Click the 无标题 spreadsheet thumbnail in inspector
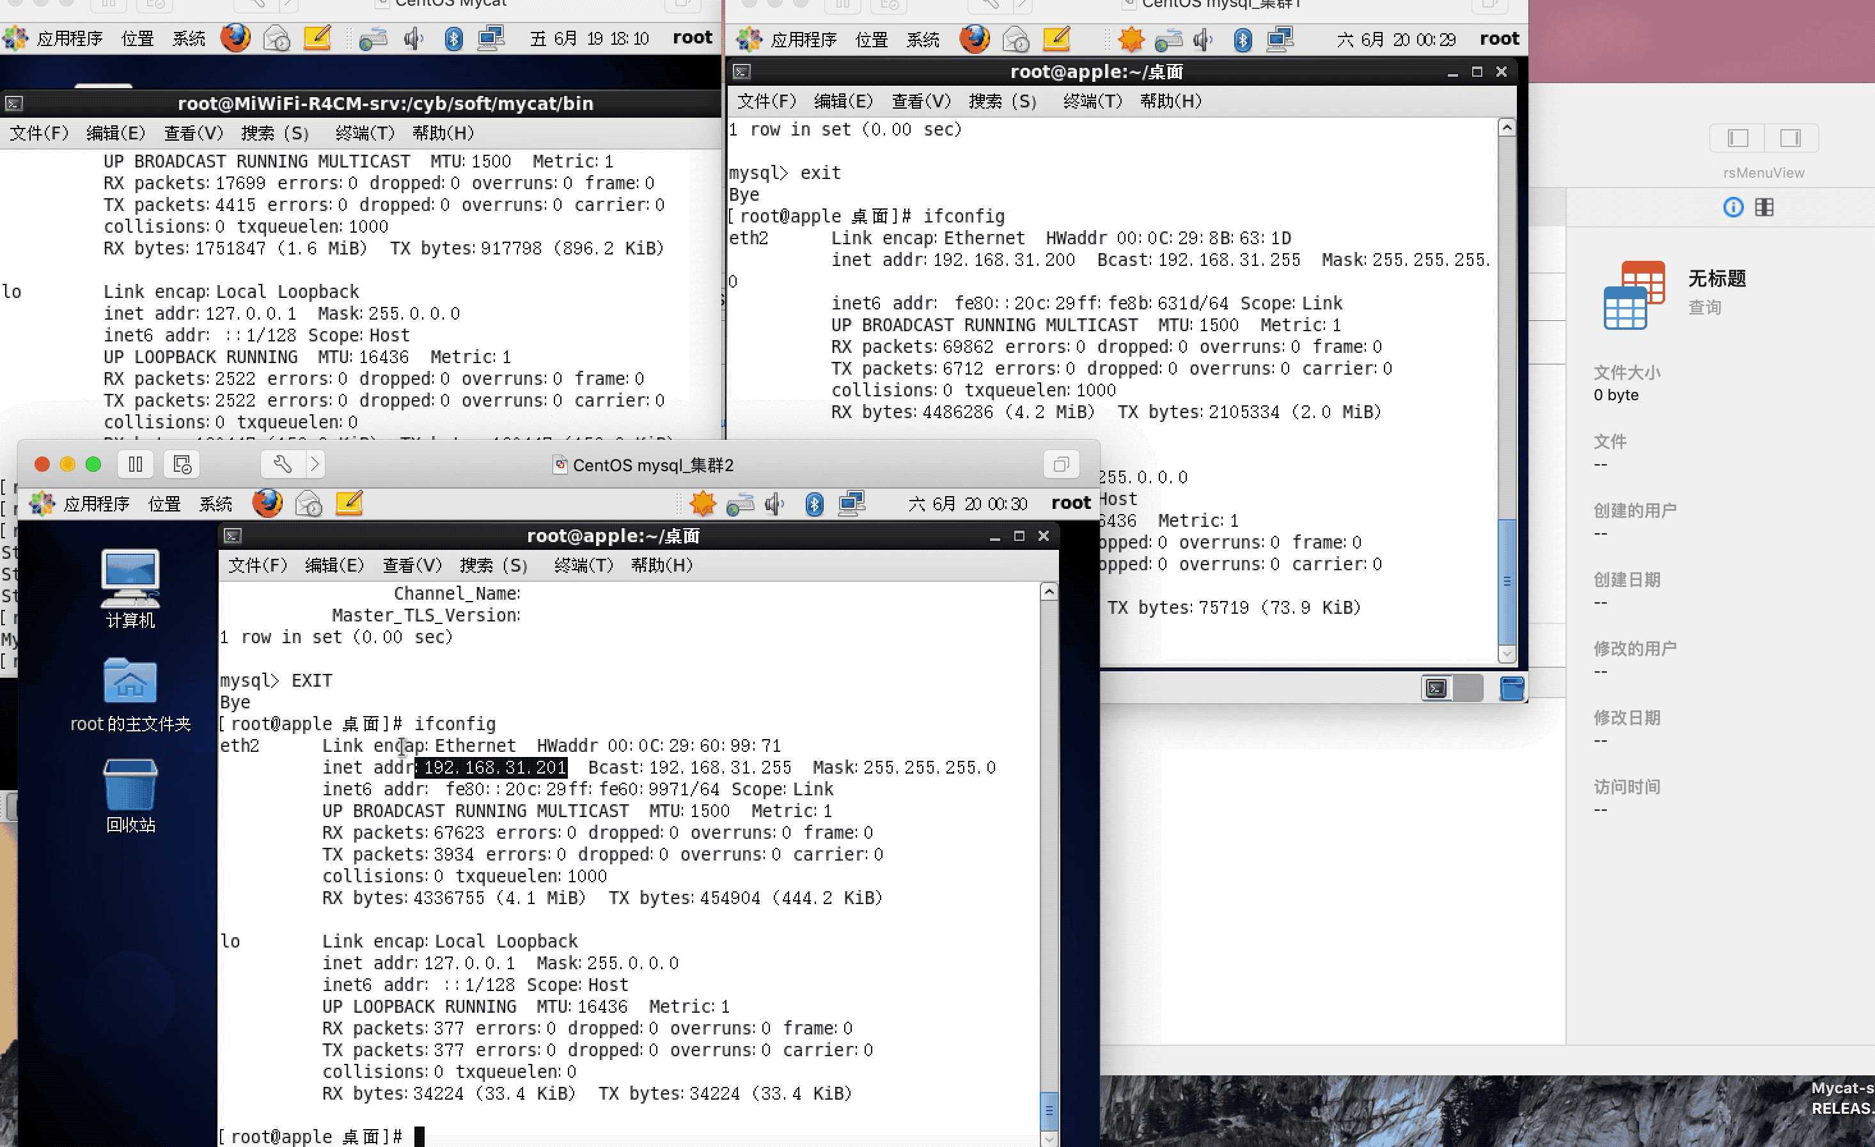 point(1635,295)
